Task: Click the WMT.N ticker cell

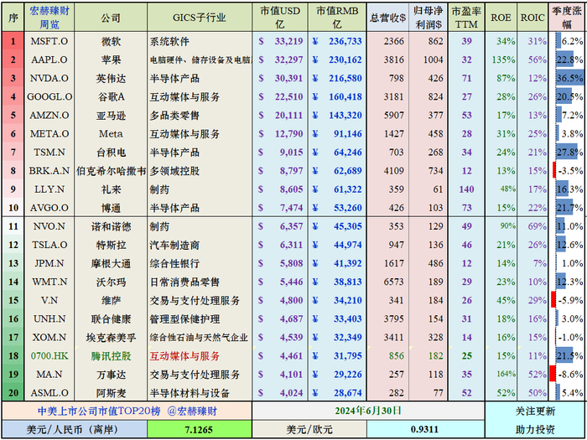Action: (49, 282)
